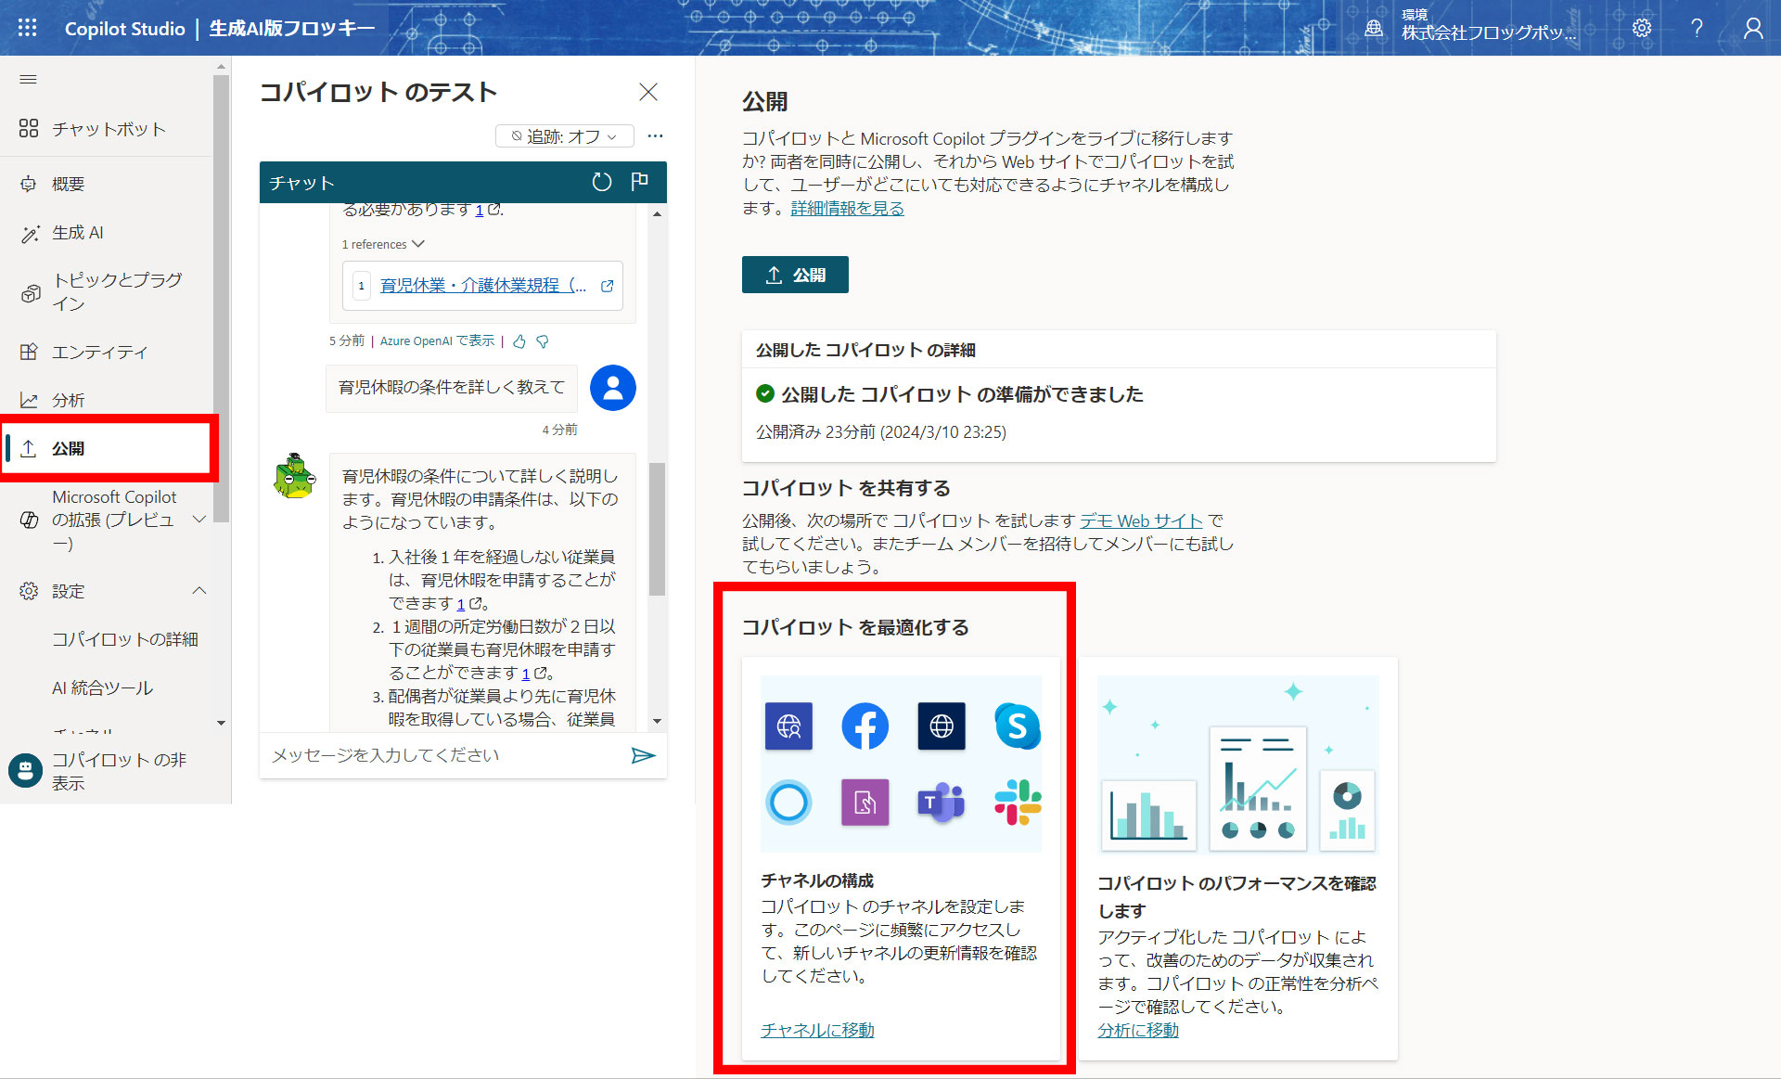The height and width of the screenshot is (1079, 1781).
Task: Click コパイロットの非表示 bot button
Action: (25, 771)
